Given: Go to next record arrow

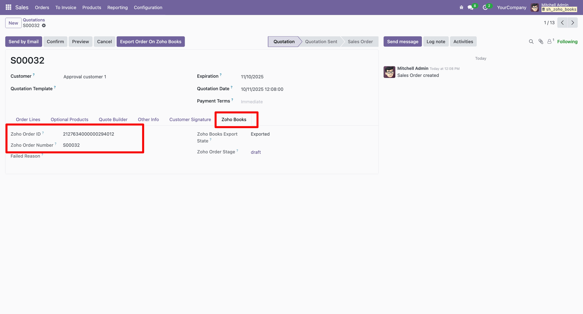Looking at the screenshot, I should pos(573,23).
